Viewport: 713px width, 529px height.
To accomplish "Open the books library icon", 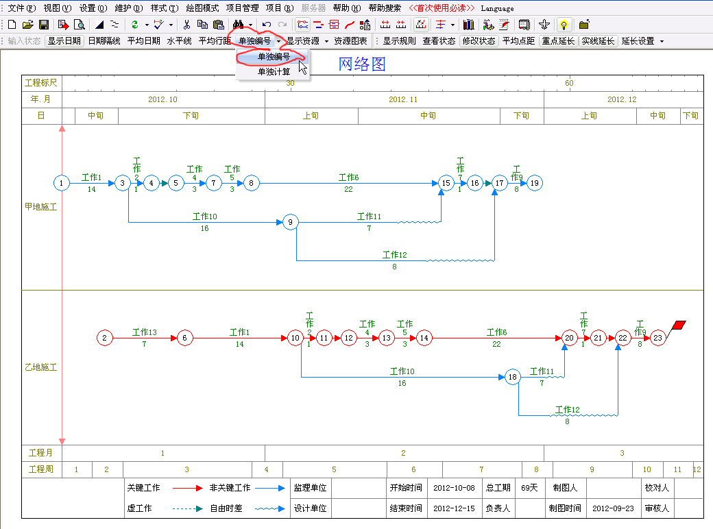I will click(468, 25).
